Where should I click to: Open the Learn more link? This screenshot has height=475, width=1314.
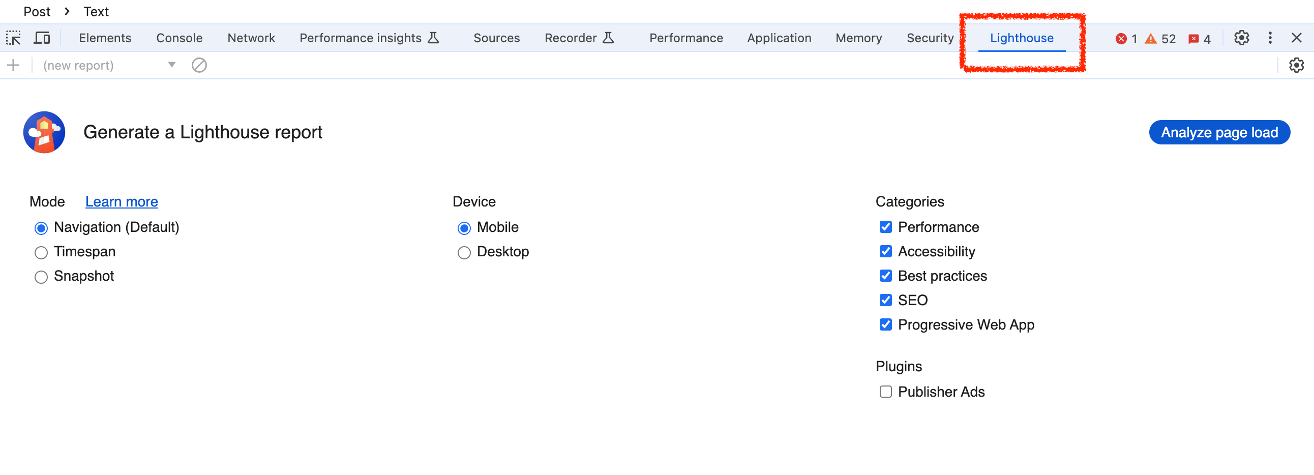click(x=122, y=202)
